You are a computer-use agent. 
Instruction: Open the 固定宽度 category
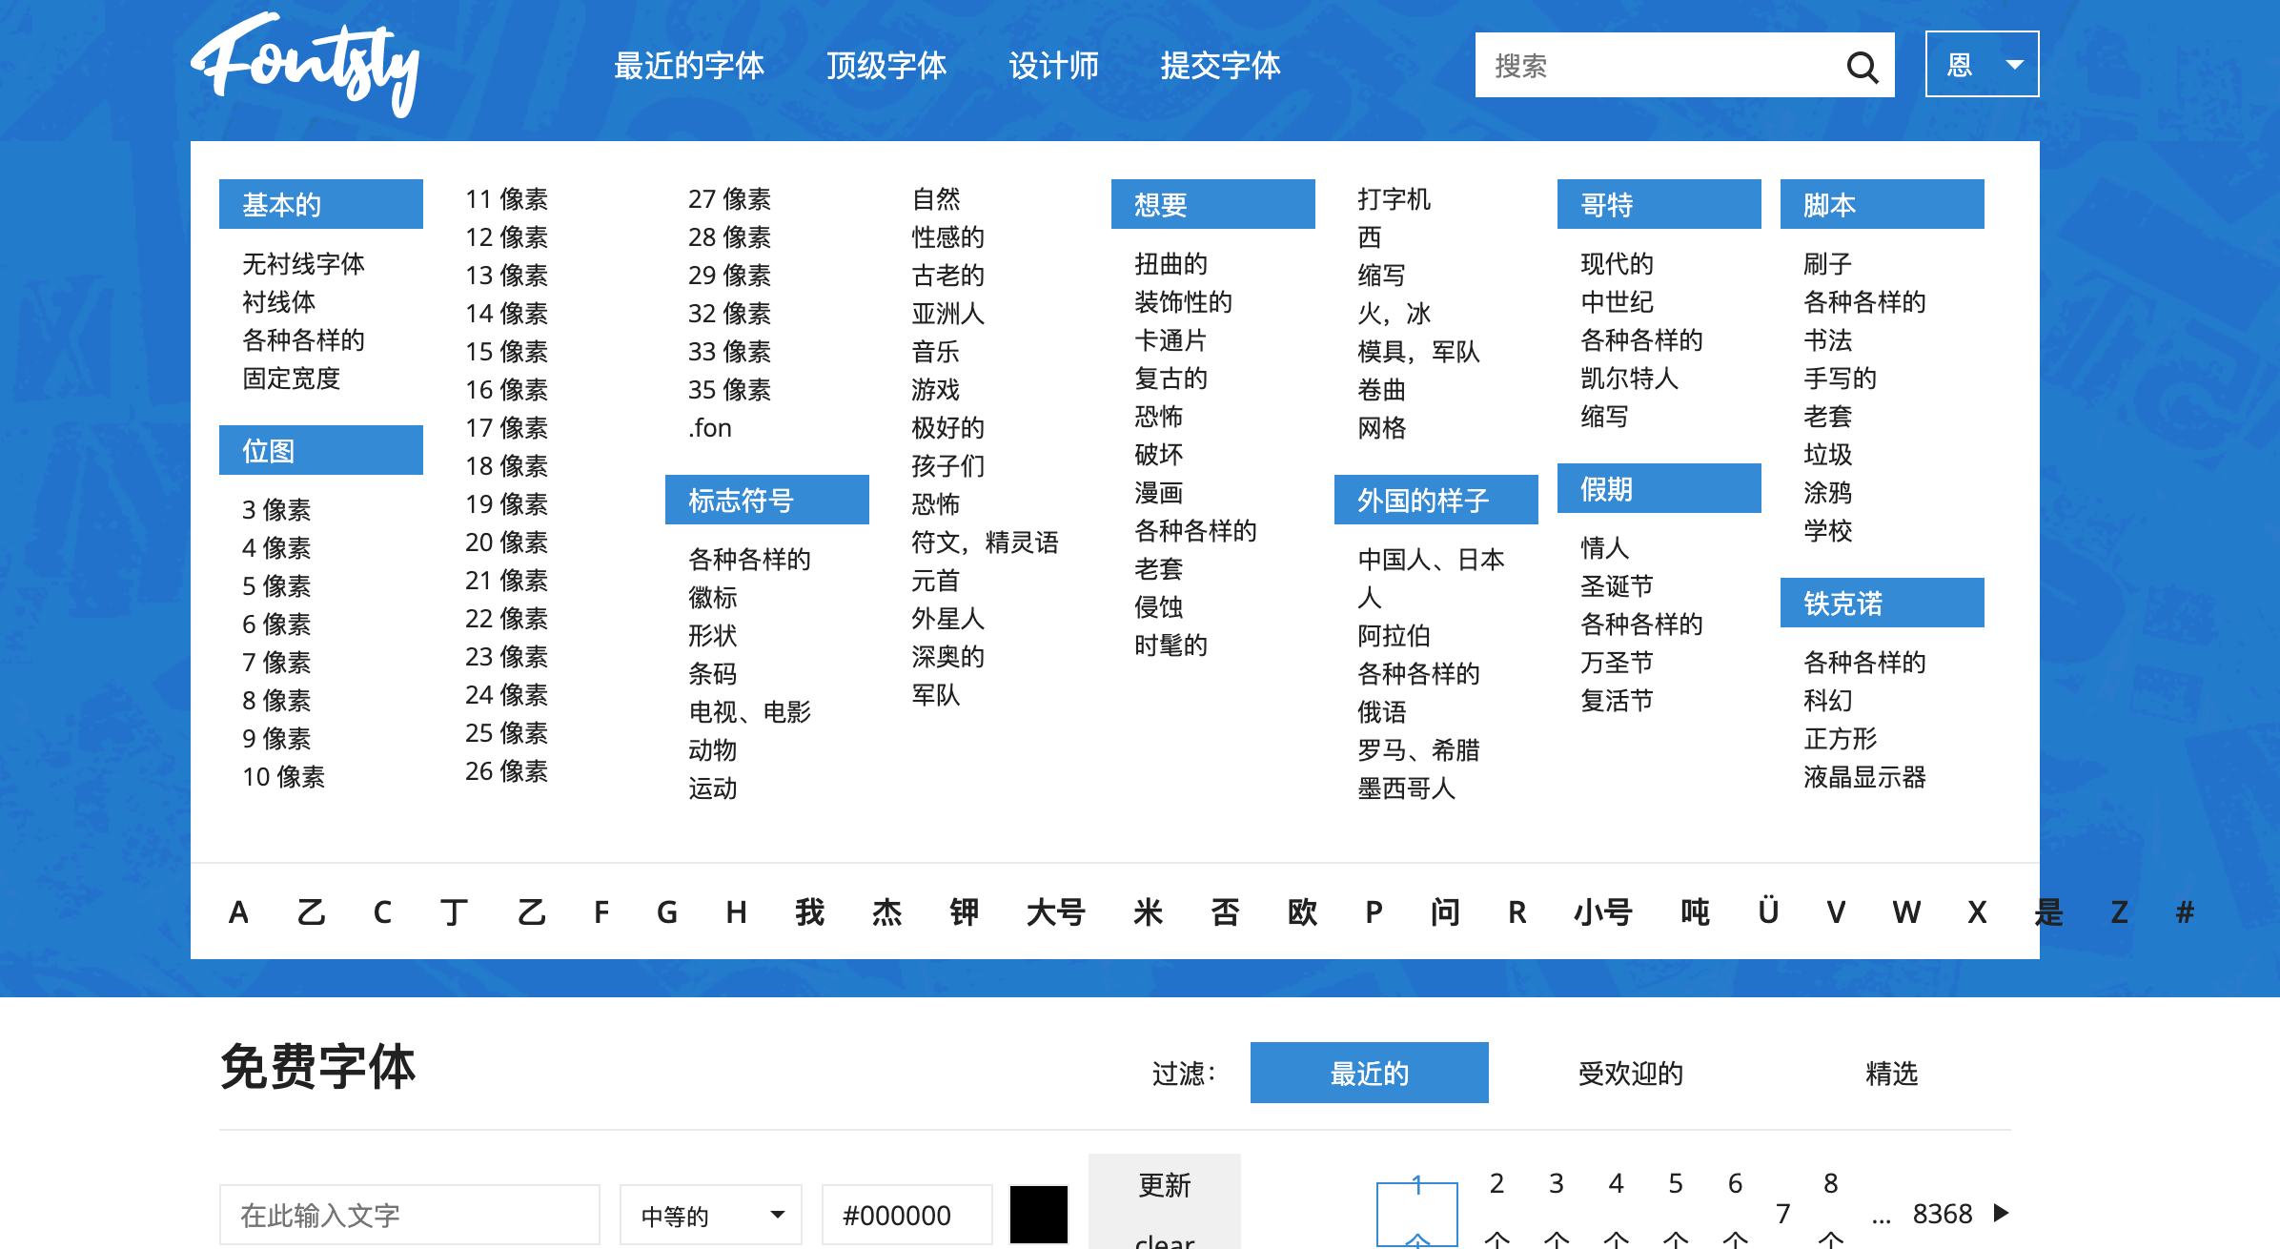point(291,379)
